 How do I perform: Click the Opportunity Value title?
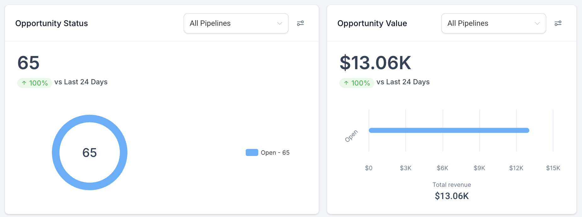click(x=372, y=23)
